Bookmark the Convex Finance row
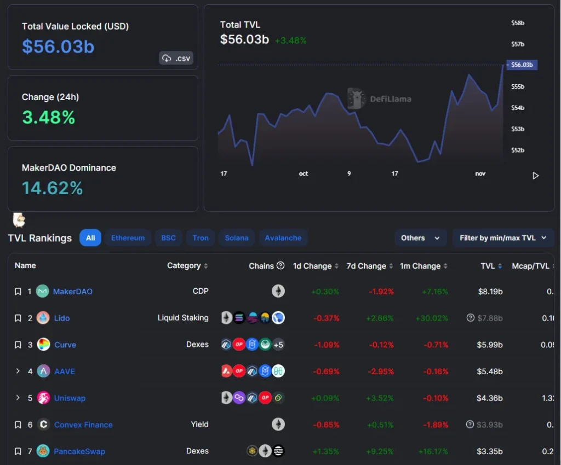561x465 pixels. pos(18,425)
